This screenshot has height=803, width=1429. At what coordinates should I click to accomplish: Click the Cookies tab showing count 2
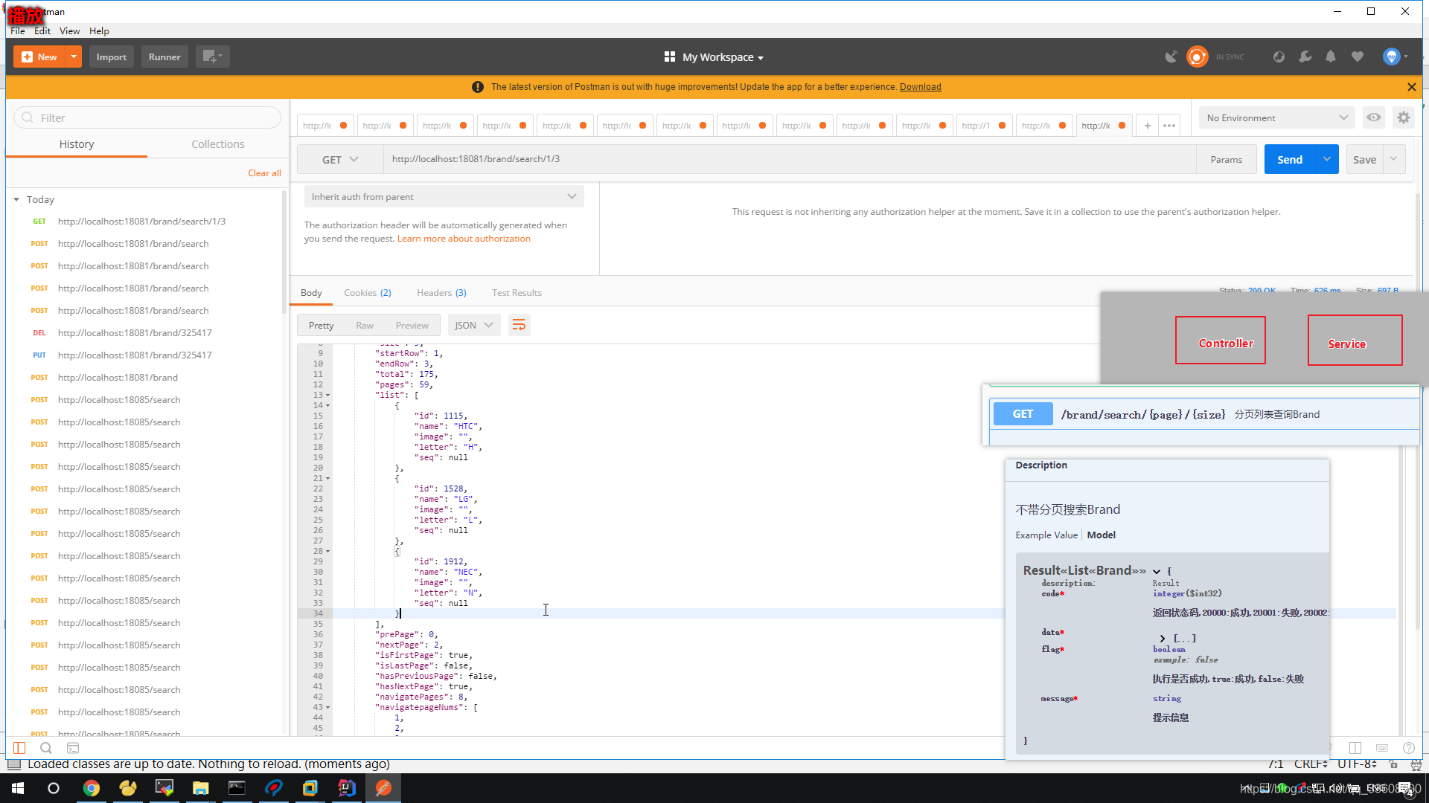[367, 291]
